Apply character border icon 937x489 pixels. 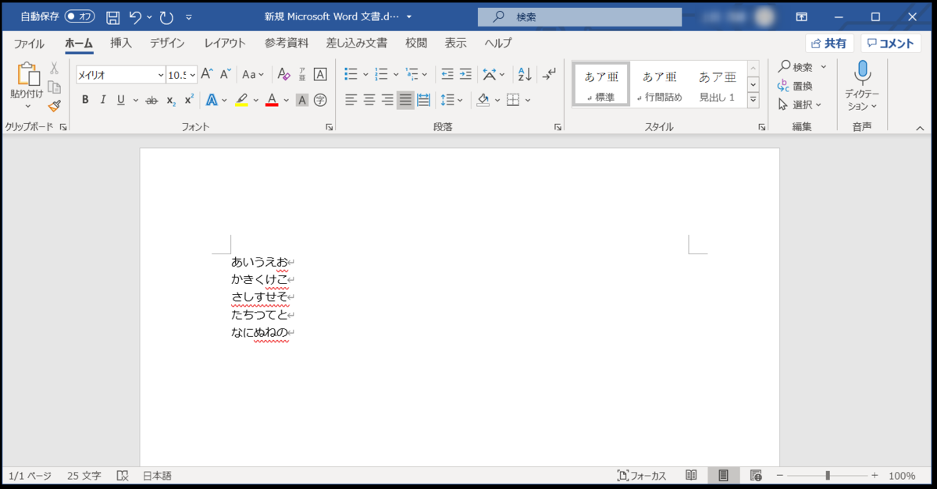(320, 74)
